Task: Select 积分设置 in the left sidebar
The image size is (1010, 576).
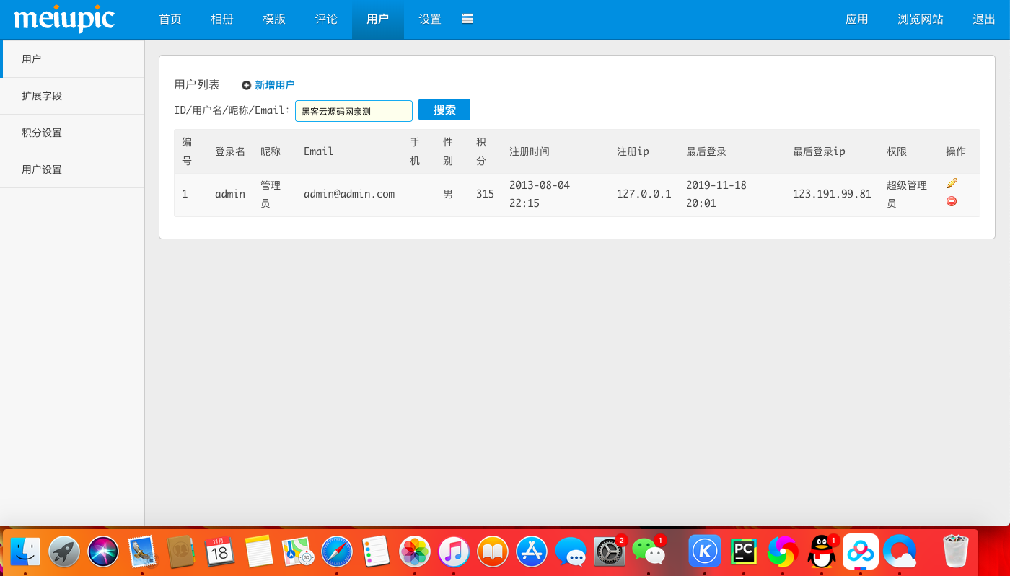Action: pos(42,133)
